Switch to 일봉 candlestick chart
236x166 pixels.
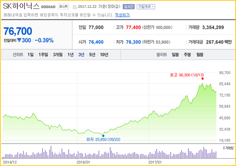point(176,55)
